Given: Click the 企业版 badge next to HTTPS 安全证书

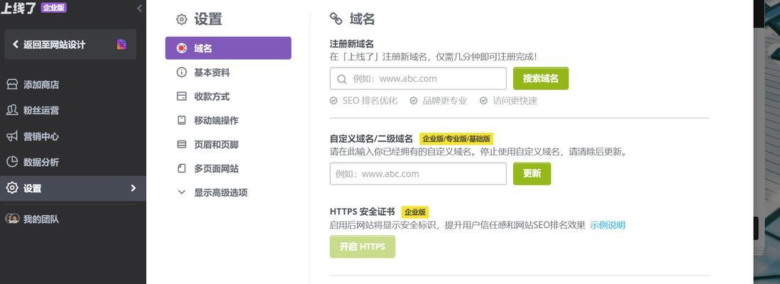Looking at the screenshot, I should pyautogui.click(x=415, y=212).
